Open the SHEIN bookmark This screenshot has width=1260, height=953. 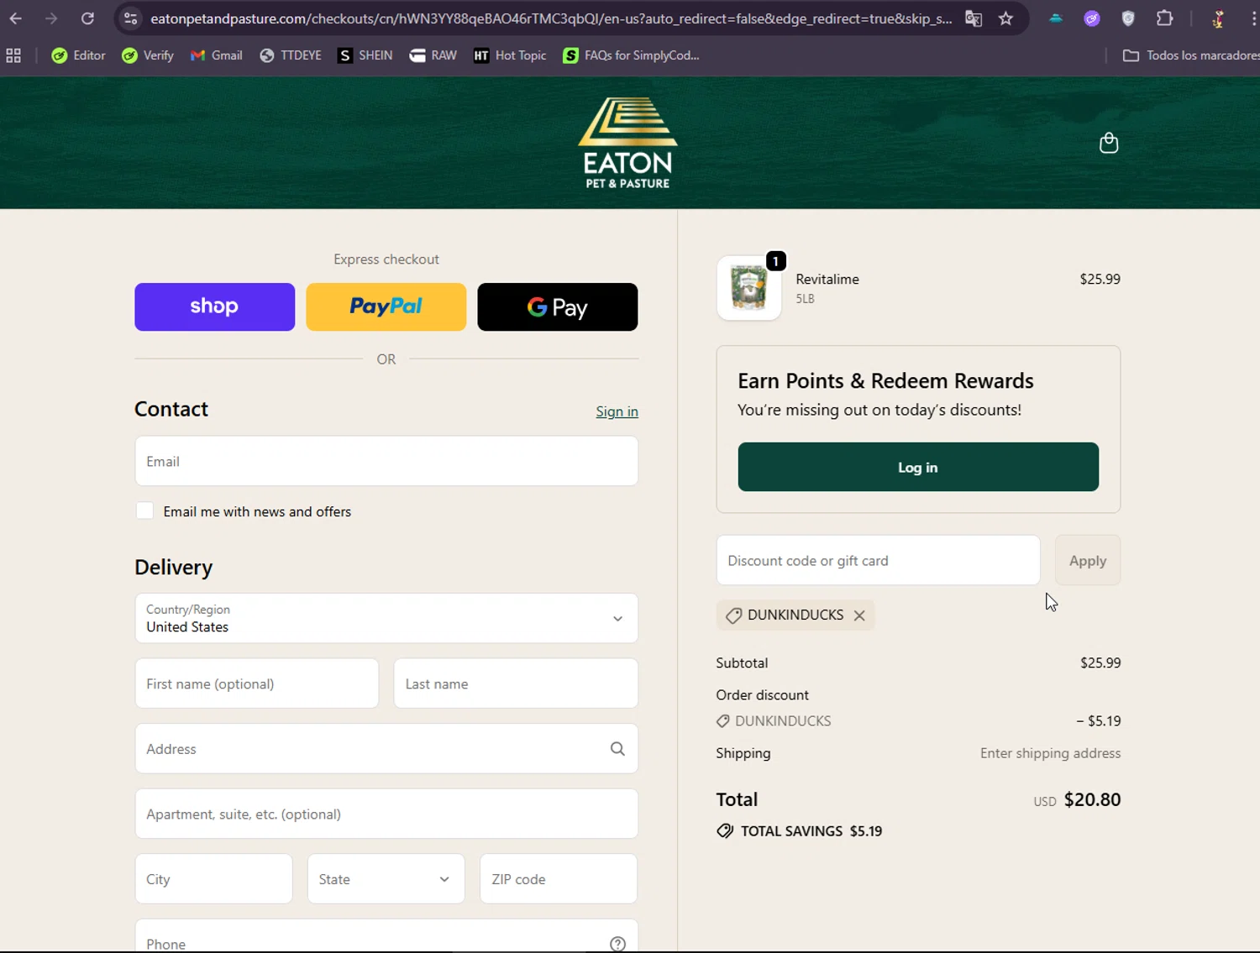point(365,55)
